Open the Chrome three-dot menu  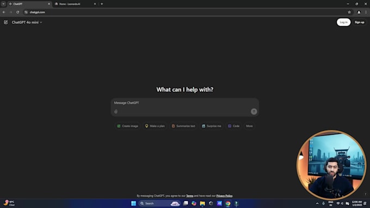pos(366,12)
